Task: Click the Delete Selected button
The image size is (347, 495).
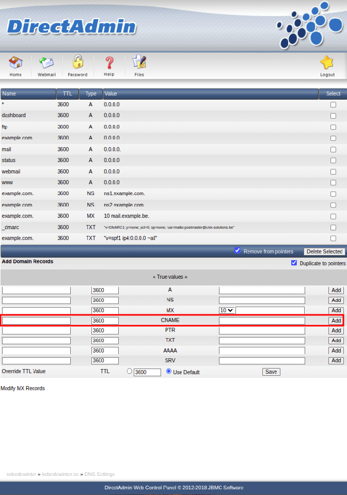Action: tap(324, 251)
